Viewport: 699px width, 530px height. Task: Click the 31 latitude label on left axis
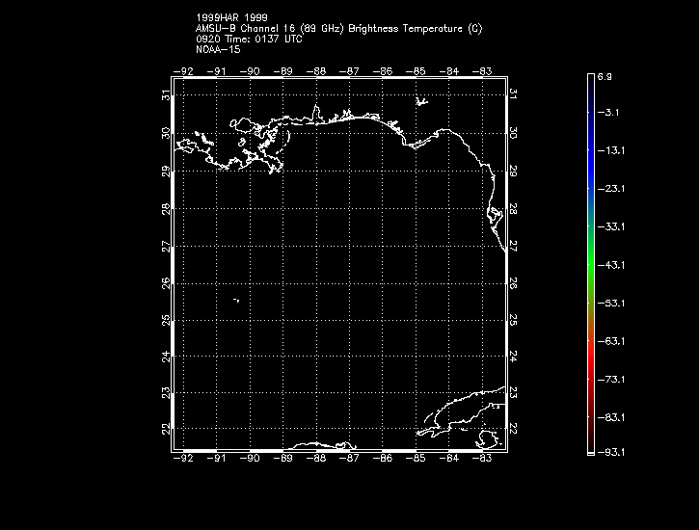pyautogui.click(x=167, y=95)
